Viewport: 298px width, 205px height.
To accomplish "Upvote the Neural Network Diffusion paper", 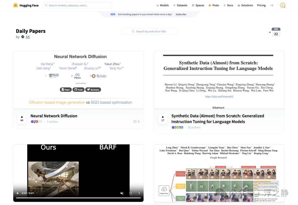I will pos(22,119).
